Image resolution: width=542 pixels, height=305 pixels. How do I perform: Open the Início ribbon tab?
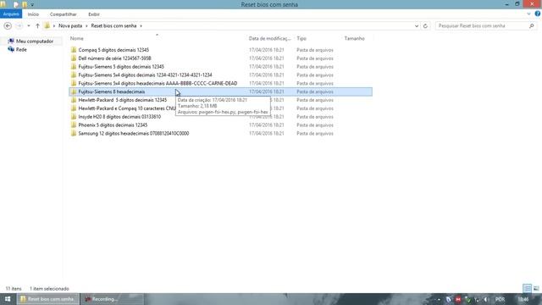(x=33, y=14)
